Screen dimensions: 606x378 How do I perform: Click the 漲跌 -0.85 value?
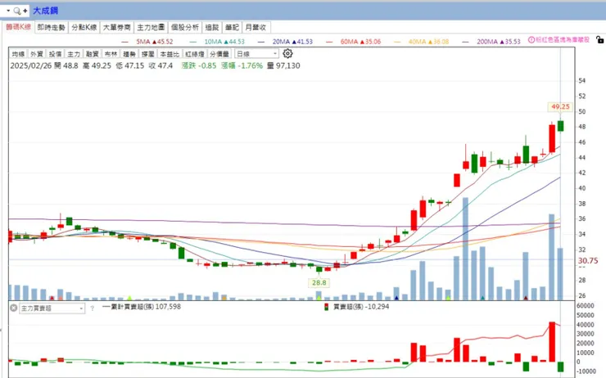[199, 65]
